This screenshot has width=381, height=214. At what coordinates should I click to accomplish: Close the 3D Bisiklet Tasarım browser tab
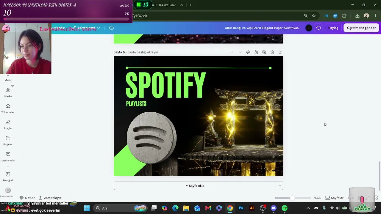[182, 5]
